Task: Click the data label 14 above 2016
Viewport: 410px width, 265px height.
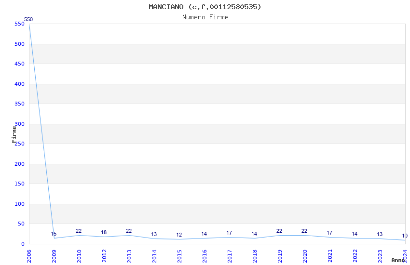Action: (204, 234)
